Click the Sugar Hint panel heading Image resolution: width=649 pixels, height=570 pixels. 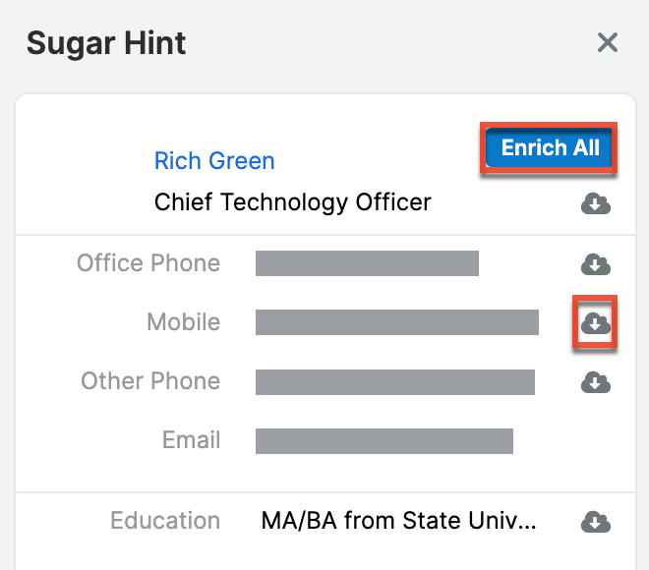[106, 43]
